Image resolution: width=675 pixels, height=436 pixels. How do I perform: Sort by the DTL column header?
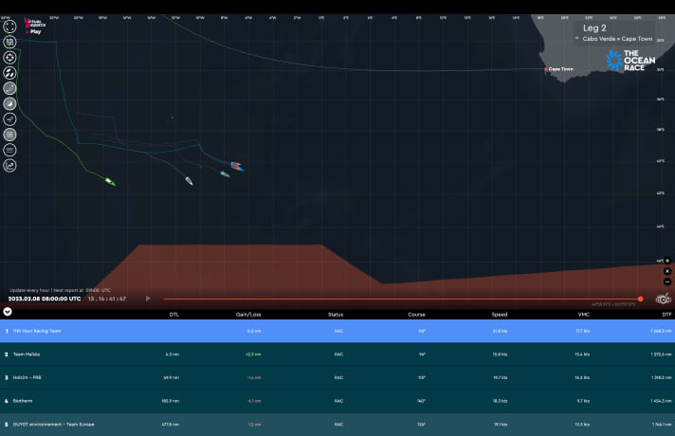pyautogui.click(x=173, y=315)
